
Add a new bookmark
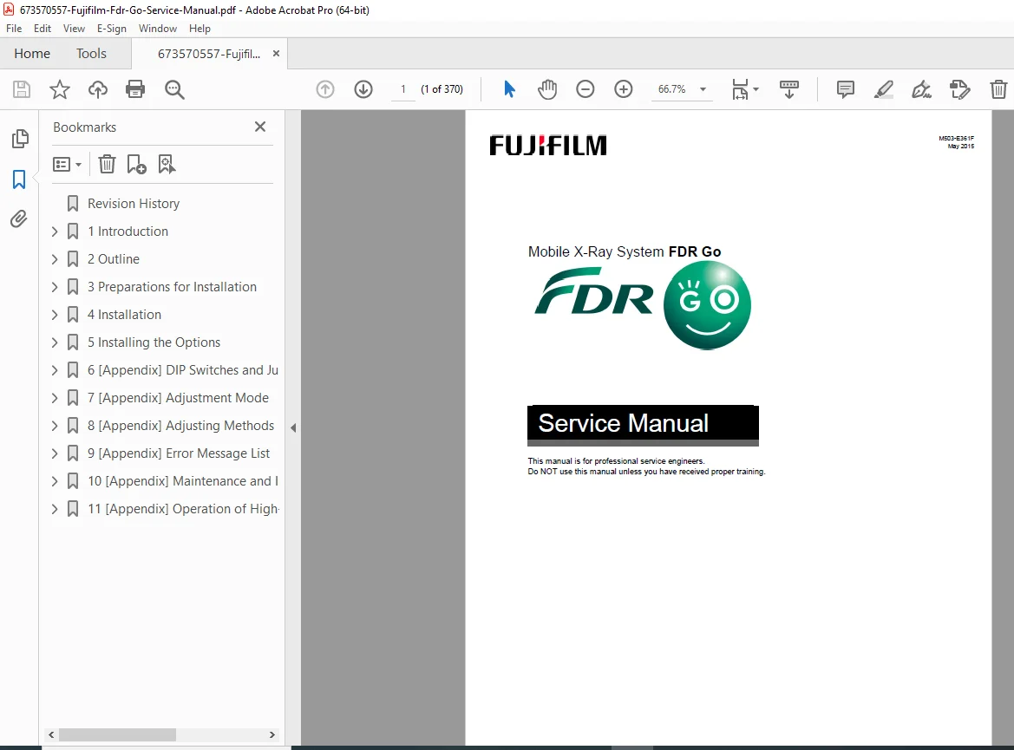[136, 164]
